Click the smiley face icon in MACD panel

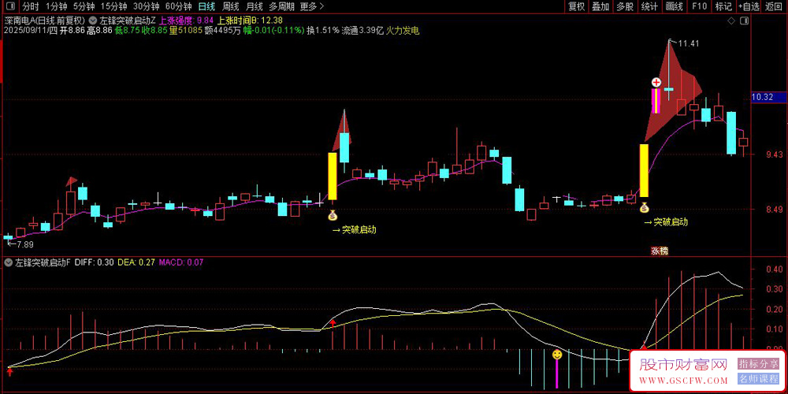tap(557, 355)
